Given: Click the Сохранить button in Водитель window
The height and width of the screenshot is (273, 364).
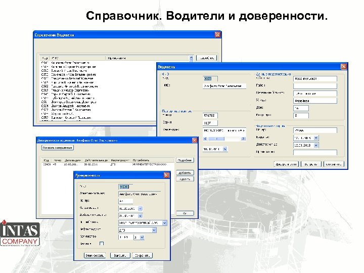Looking at the screenshot, I should coord(334,164).
